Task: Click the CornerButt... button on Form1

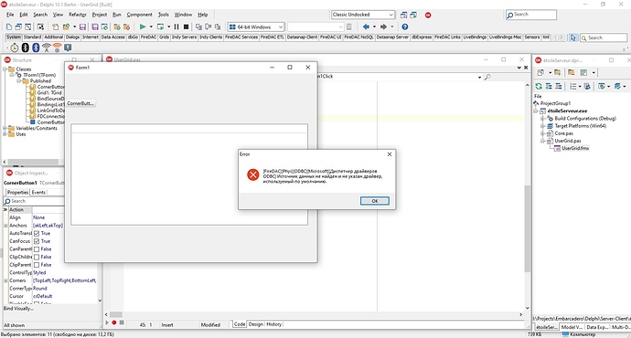Action: [x=80, y=103]
